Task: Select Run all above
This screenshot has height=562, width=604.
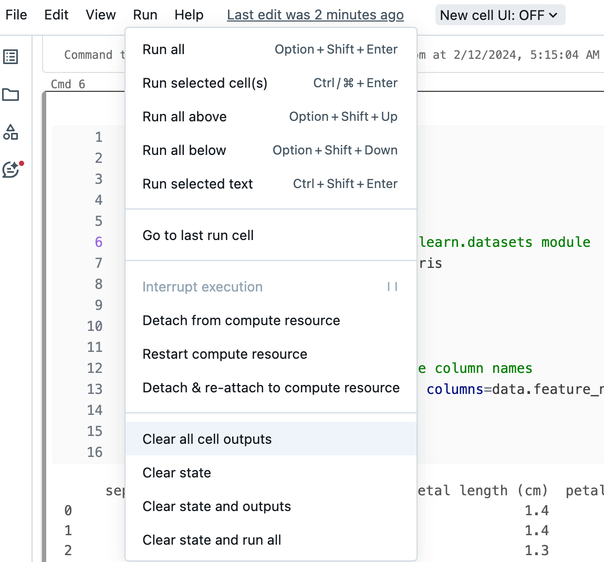Action: tap(184, 116)
